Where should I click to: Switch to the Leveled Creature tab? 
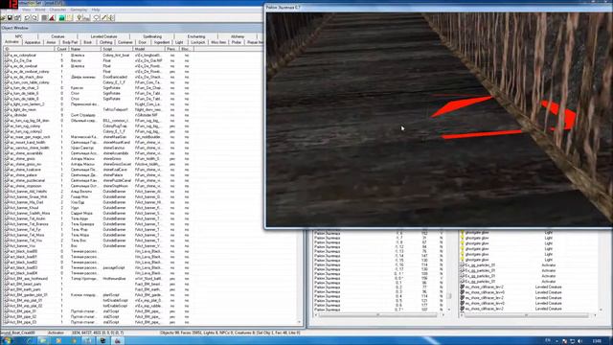point(103,36)
